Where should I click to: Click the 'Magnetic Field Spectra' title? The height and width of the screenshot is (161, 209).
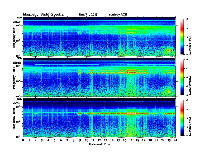43,14
